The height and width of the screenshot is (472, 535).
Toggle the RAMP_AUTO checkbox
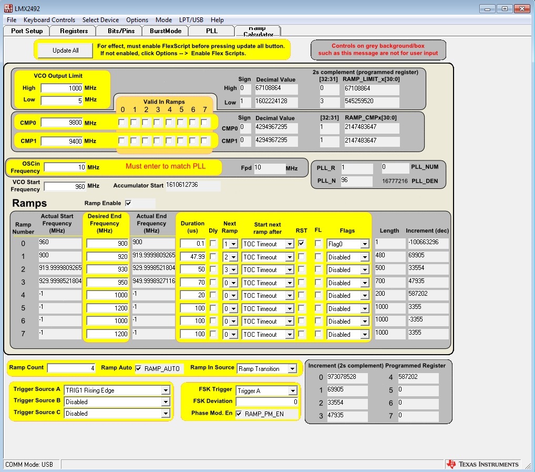[138, 368]
